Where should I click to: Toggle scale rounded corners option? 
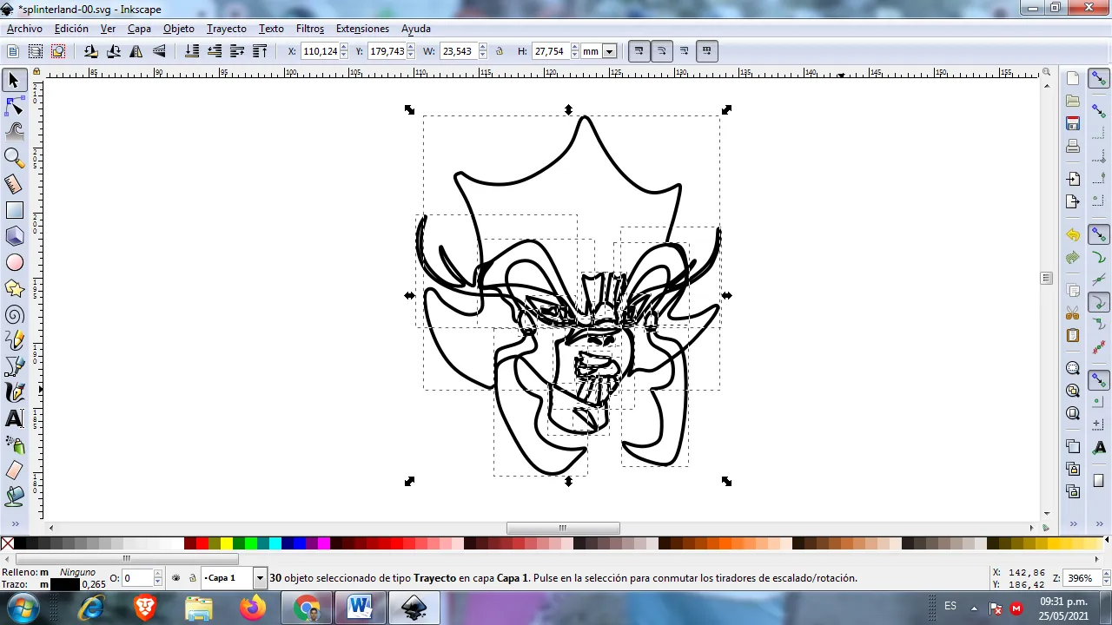point(661,51)
